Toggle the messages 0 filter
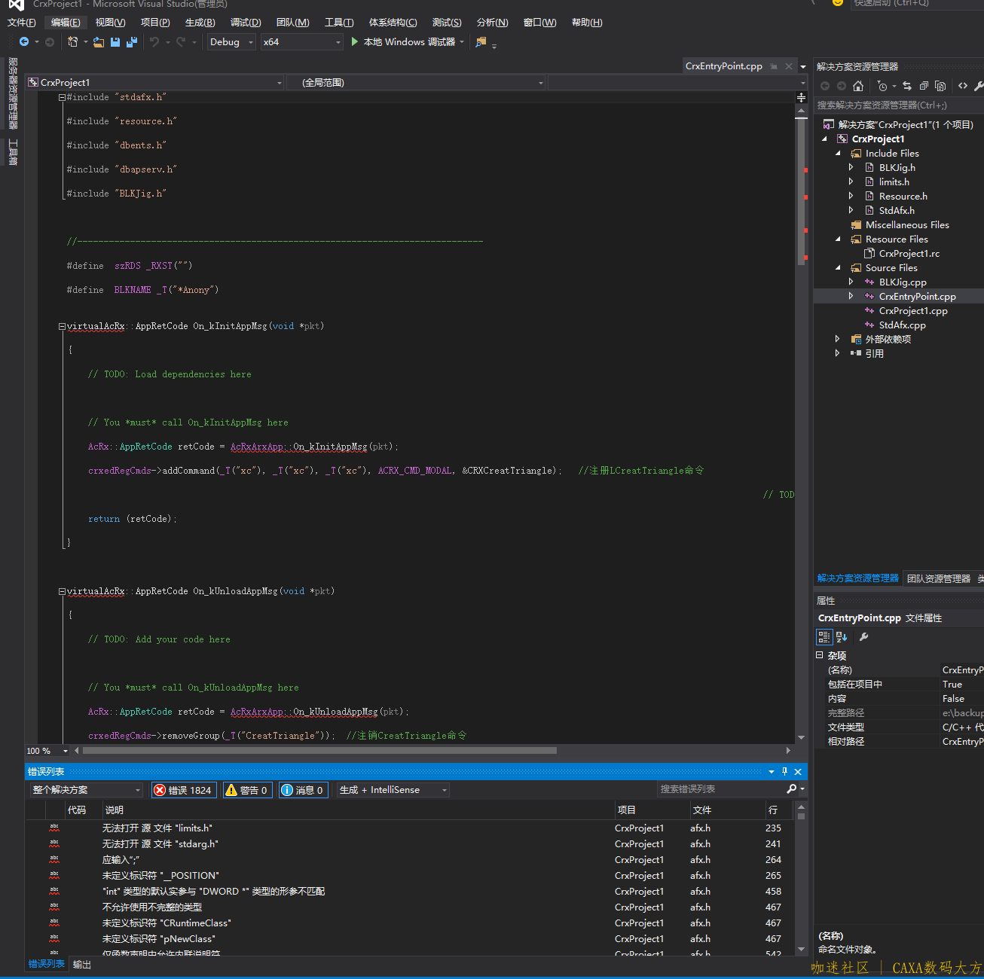Viewport: 984px width, 979px height. pos(303,790)
